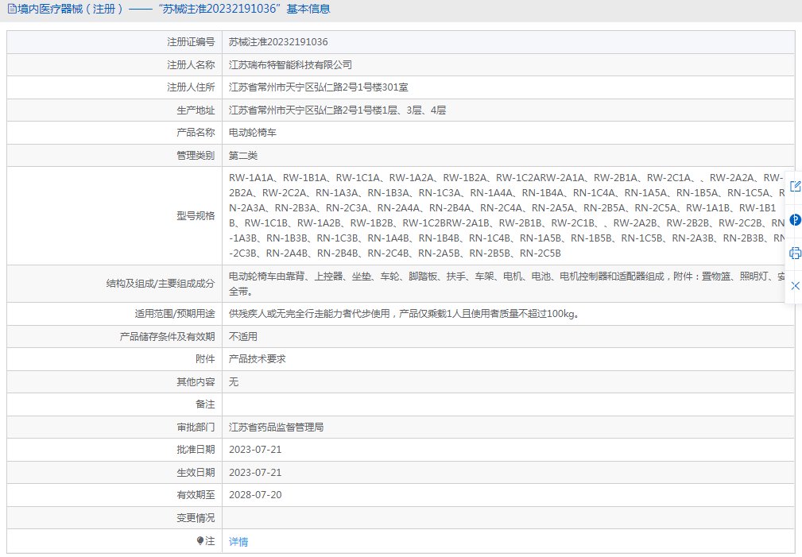Image resolution: width=802 pixels, height=557 pixels.
Task: Click the 其他内容 value 无
Action: (234, 382)
